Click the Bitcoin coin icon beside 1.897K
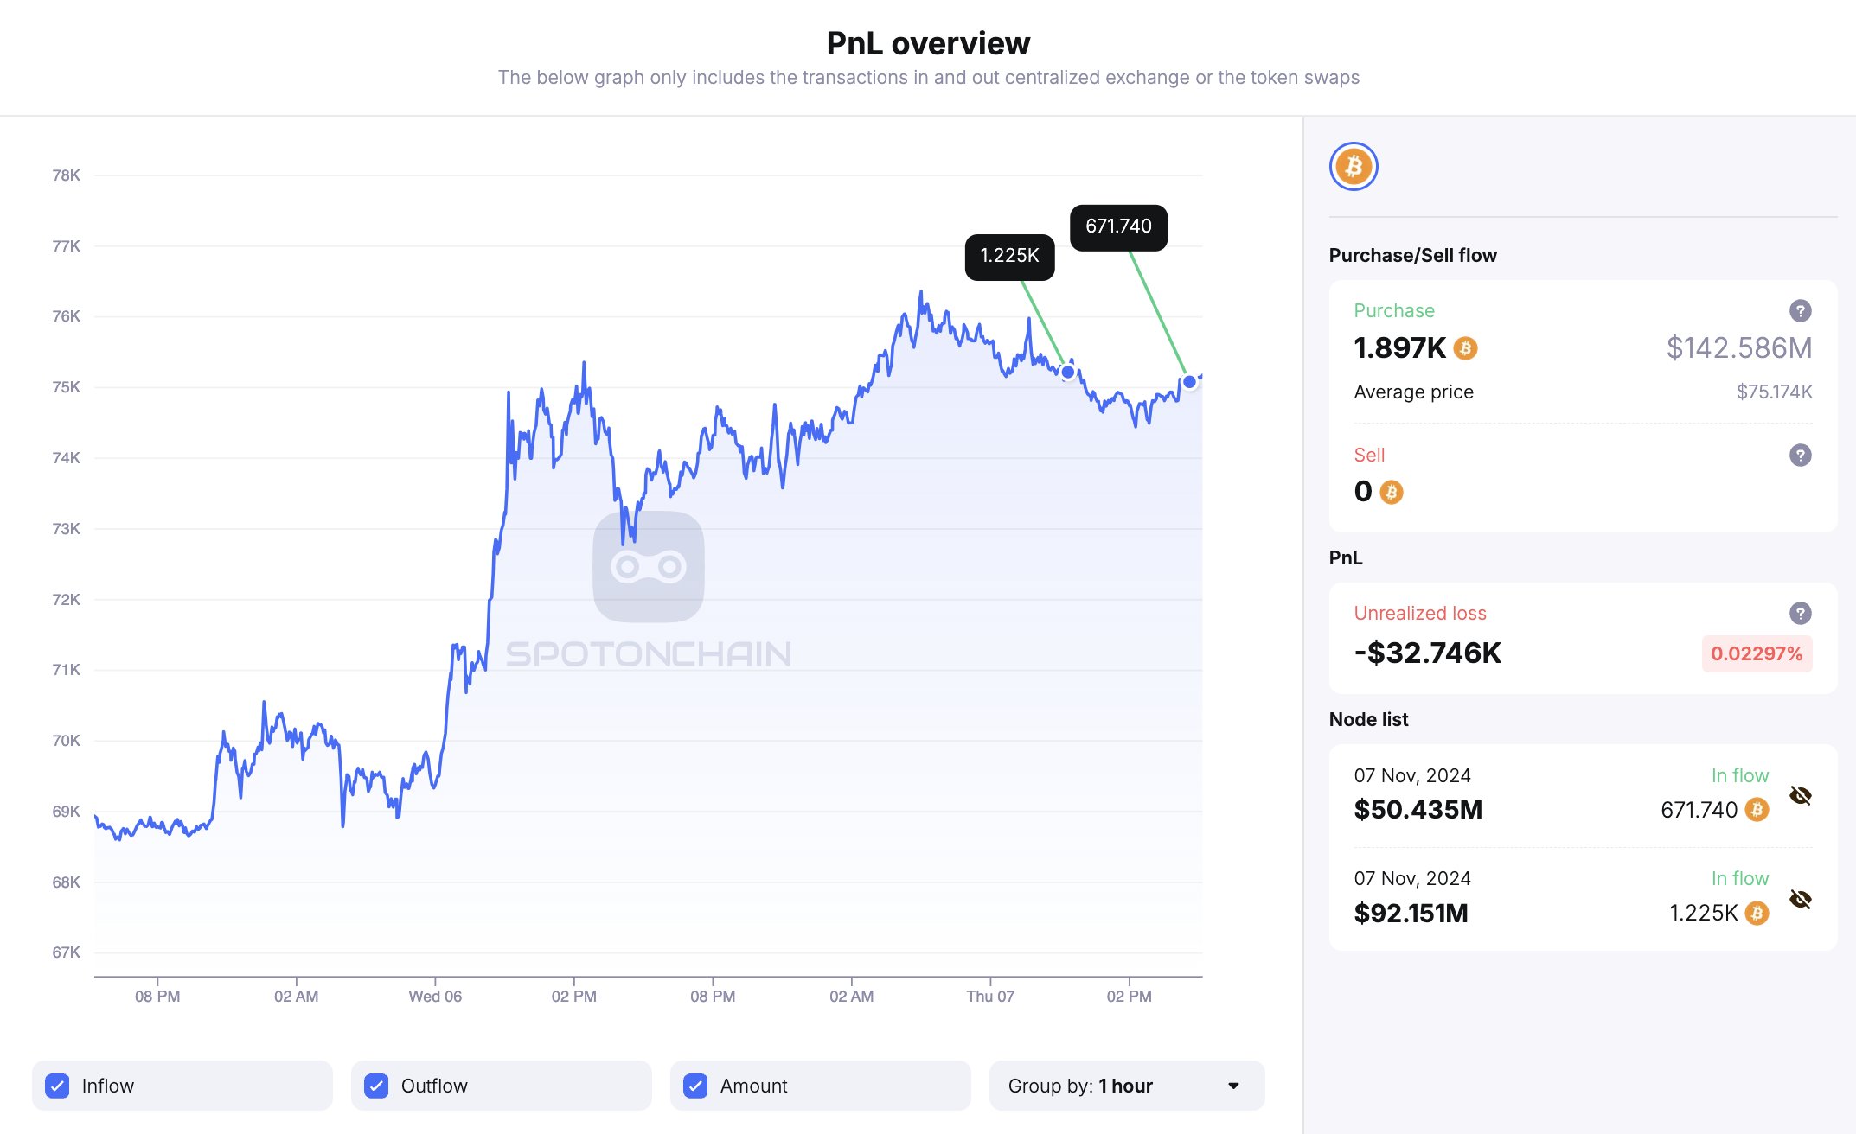Viewport: 1856px width, 1134px height. [x=1465, y=348]
